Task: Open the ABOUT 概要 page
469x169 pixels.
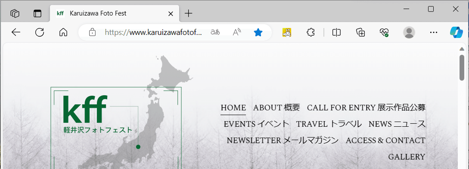Action: coord(276,108)
